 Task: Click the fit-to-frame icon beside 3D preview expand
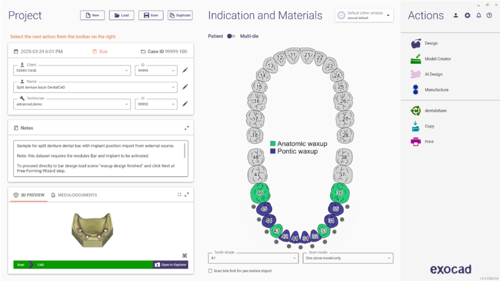click(x=179, y=194)
